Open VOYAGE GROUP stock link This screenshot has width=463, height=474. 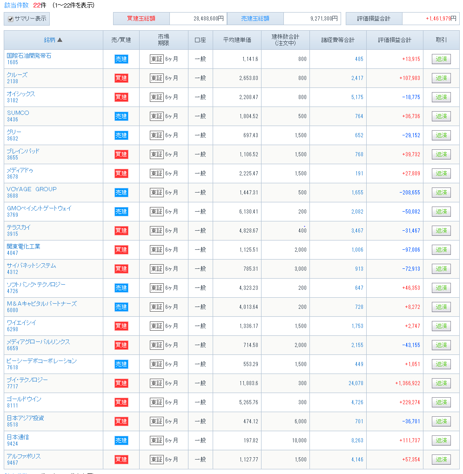(32, 189)
